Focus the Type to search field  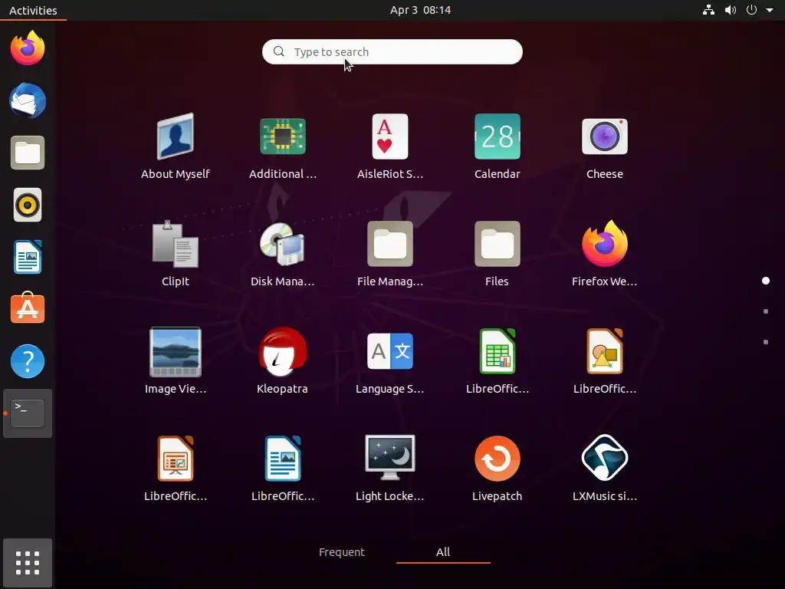tap(392, 51)
